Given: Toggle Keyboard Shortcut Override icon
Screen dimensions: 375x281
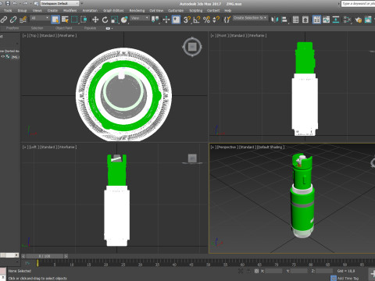Looking at the screenshot, I should point(176,20).
